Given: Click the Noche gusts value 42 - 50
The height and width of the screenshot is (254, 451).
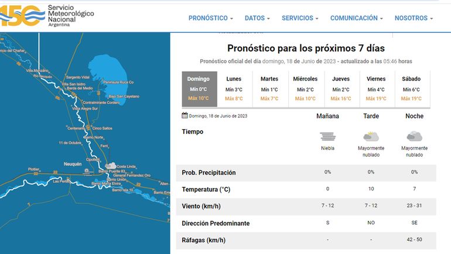Looking at the screenshot, I should pos(414,239).
